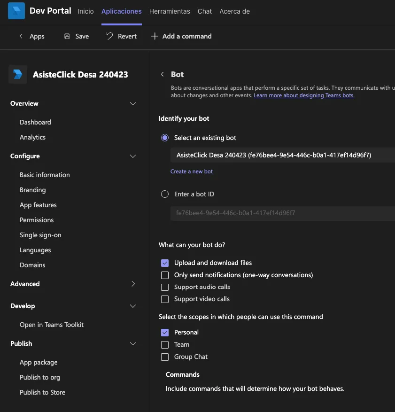Open the Aplicaciones tab
Viewport: 395px width, 412px height.
click(122, 11)
